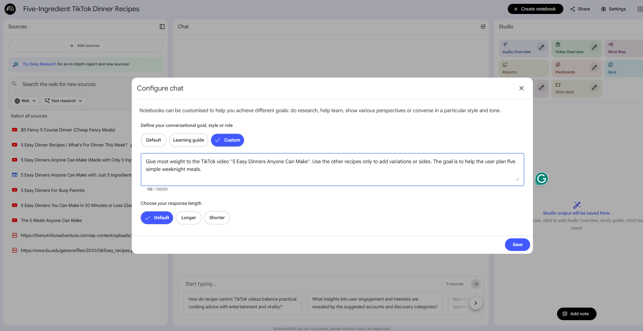Screen dimensions: 643x331
Task: Choose the Shorter response length
Action: click(217, 218)
